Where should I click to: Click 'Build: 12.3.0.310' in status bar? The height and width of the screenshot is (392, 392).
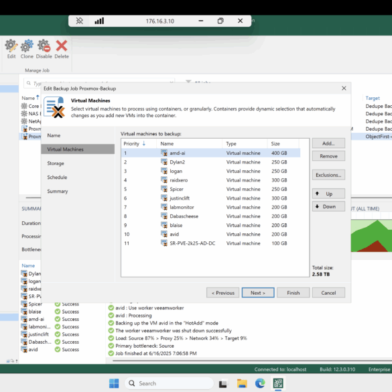coord(337,369)
